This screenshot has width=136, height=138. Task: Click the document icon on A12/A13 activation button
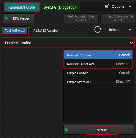(x=104, y=18)
